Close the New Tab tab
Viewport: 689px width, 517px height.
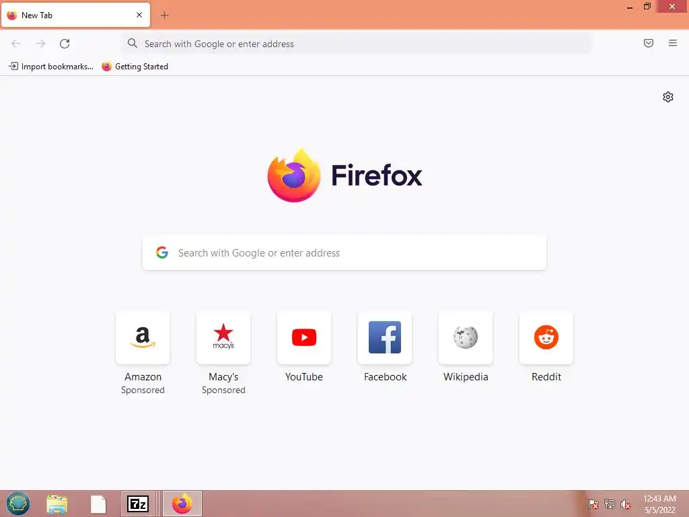[x=139, y=15]
